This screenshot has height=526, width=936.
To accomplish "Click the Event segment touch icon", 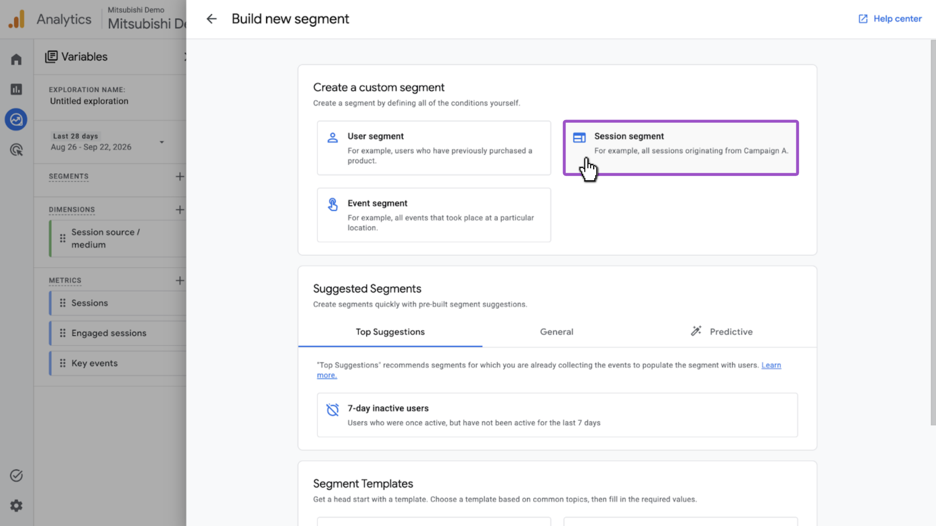I will pos(333,205).
